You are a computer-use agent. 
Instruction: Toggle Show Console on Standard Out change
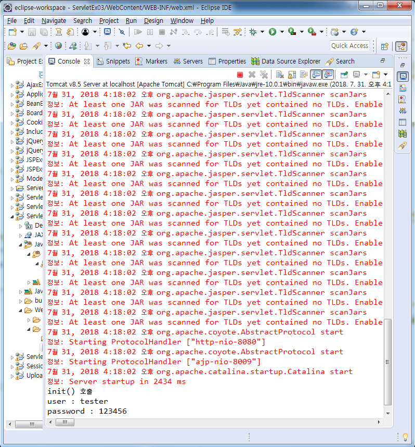(x=316, y=74)
